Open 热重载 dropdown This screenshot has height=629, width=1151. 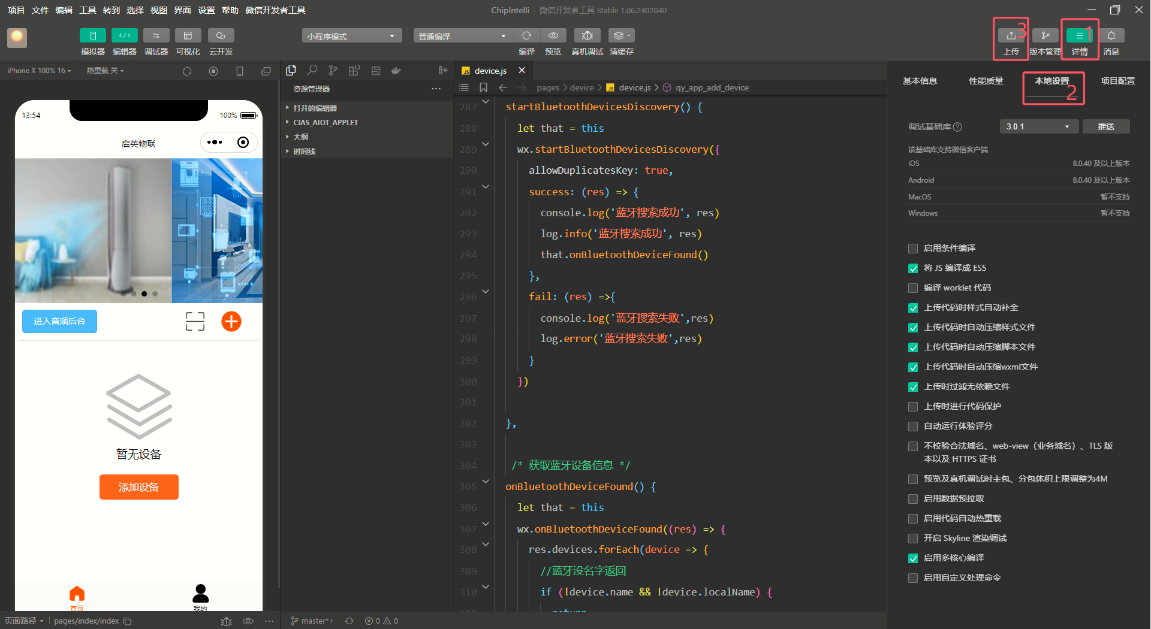click(105, 71)
